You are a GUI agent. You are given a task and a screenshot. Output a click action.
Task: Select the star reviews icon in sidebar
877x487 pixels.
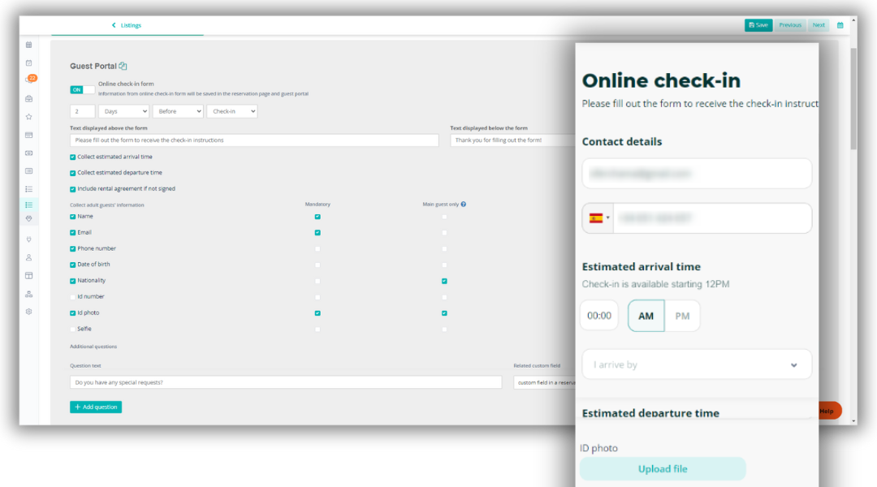pos(29,116)
